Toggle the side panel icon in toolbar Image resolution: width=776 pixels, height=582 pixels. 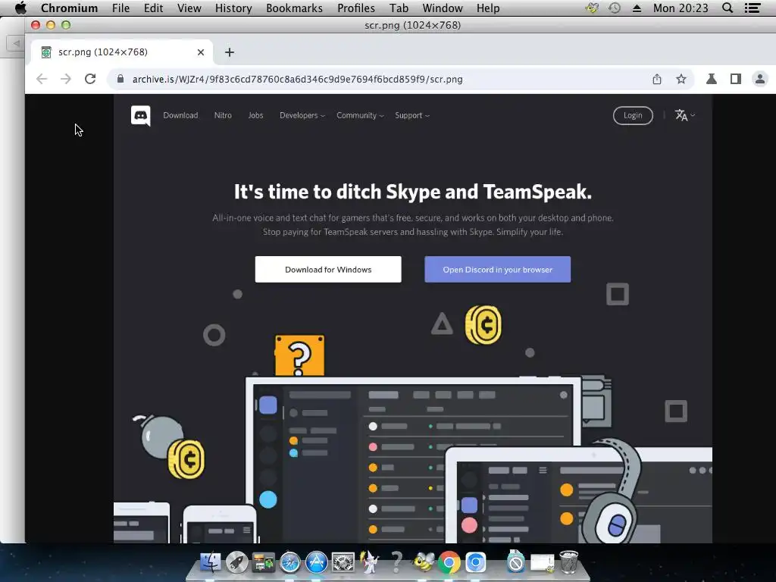click(735, 79)
